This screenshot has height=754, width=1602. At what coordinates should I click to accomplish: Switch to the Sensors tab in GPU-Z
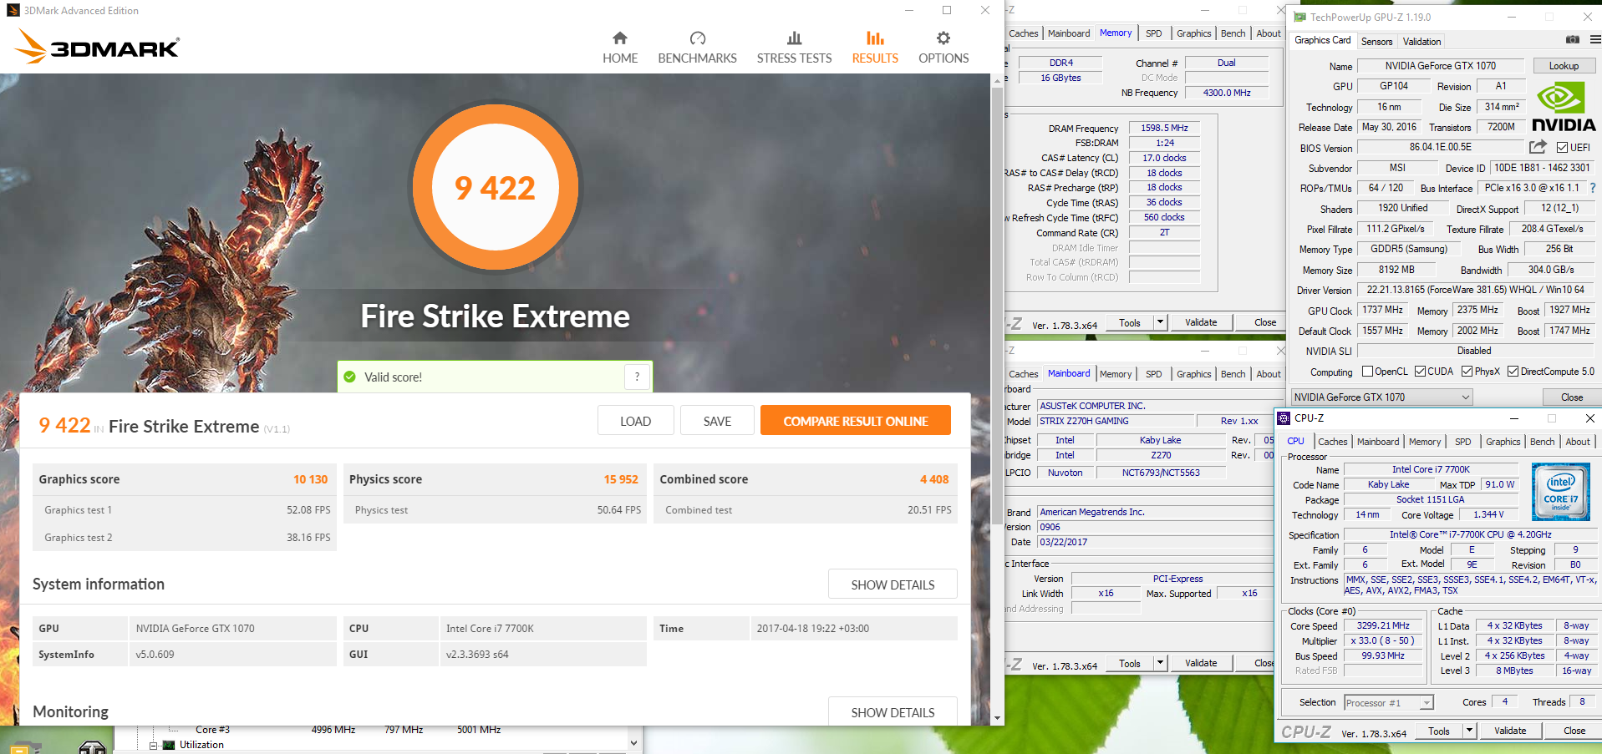click(x=1376, y=42)
